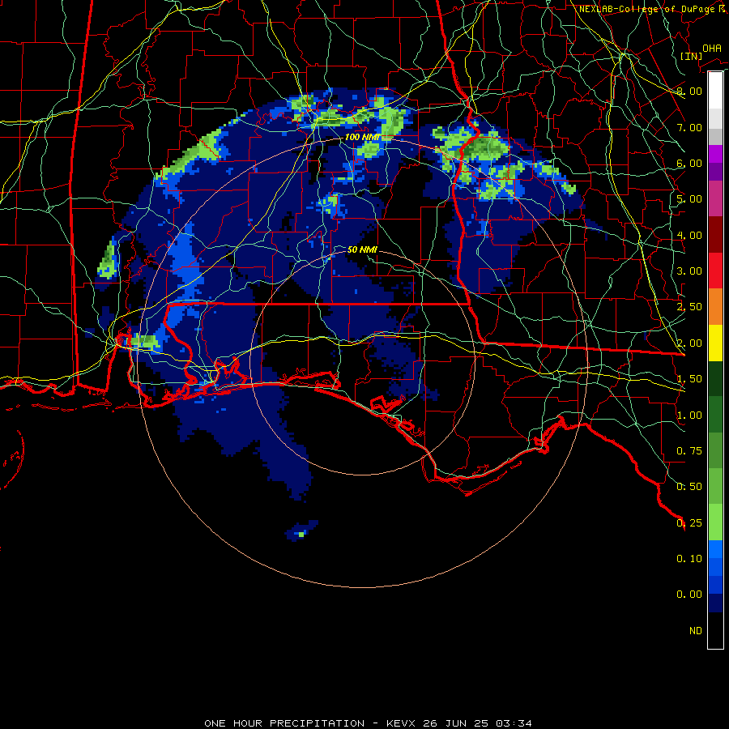
Task: Select the bright magenta legend swatch above 6.00
Action: [715, 154]
